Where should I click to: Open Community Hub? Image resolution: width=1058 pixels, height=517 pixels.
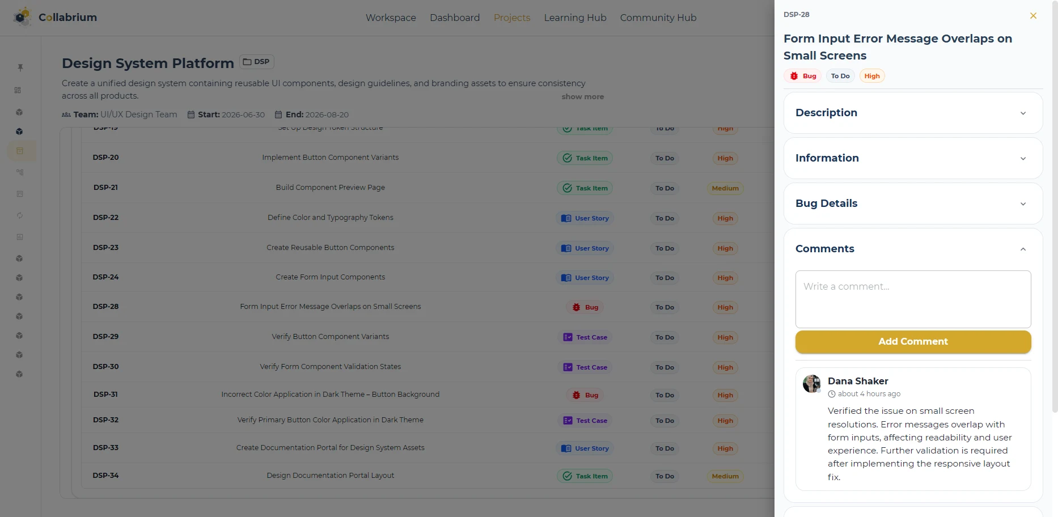click(x=658, y=18)
